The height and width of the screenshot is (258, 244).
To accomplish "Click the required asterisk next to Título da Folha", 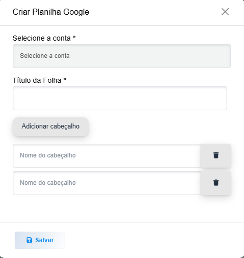I will point(65,79).
